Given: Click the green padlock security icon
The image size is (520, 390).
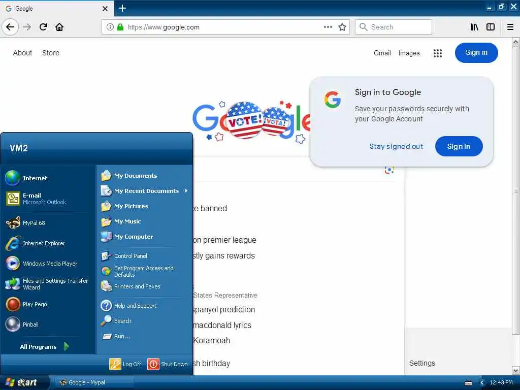Looking at the screenshot, I should click(x=120, y=27).
